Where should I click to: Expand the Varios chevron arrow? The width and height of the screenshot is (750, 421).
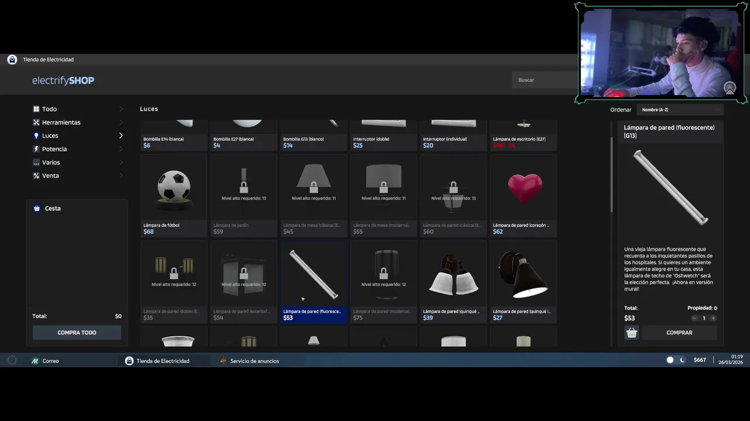121,163
